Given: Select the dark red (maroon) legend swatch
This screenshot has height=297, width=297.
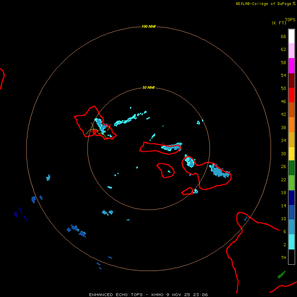Looking at the screenshot, I should pyautogui.click(x=291, y=81).
